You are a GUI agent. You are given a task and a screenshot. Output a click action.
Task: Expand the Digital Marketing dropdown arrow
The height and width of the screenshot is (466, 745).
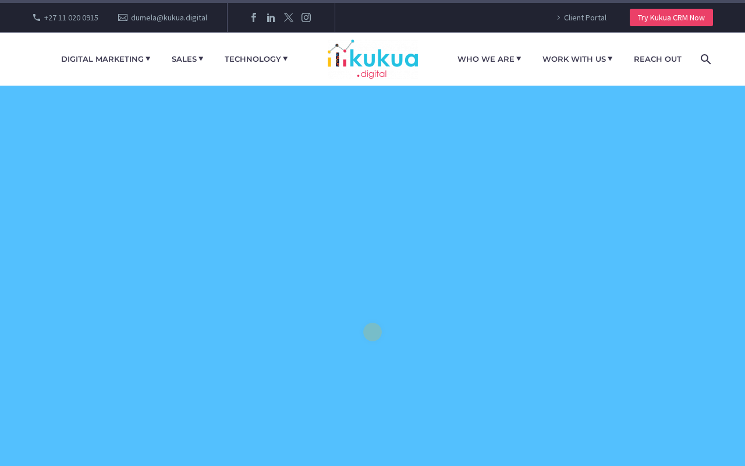(148, 58)
